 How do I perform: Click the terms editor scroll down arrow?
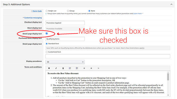[x=168, y=95]
